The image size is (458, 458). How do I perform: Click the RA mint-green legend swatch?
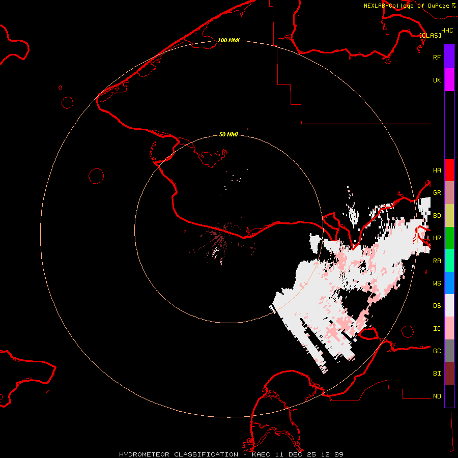449,261
